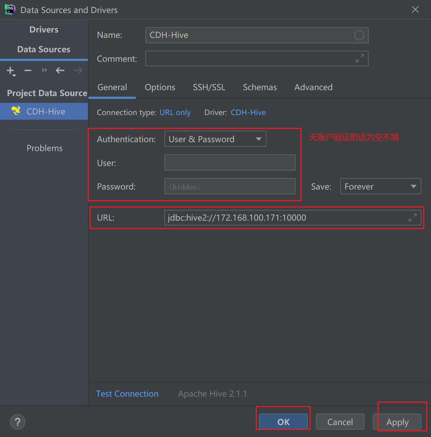This screenshot has width=431, height=437.
Task: Open the Problems item in sidebar
Action: click(x=45, y=148)
